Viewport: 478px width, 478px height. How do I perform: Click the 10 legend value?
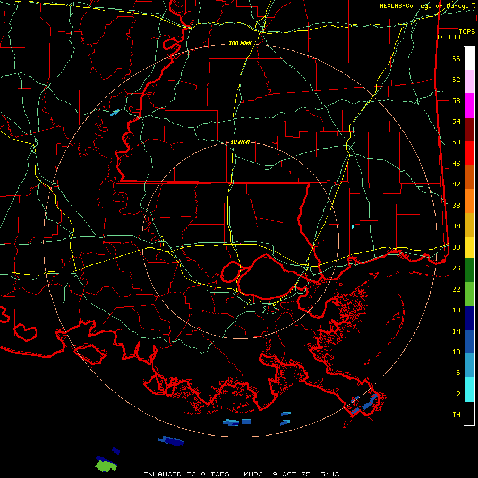point(456,352)
